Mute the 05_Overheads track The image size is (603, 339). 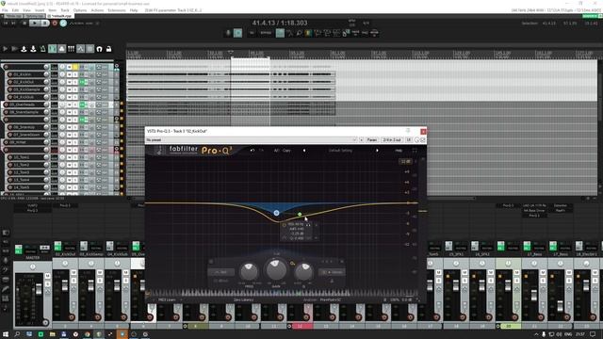pyautogui.click(x=70, y=105)
